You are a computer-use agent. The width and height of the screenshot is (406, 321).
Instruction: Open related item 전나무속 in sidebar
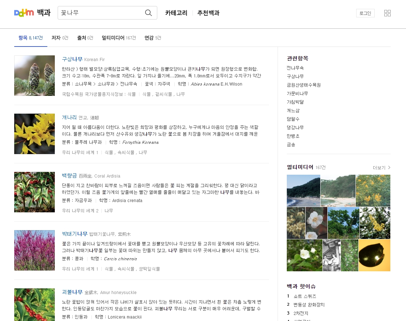point(295,68)
